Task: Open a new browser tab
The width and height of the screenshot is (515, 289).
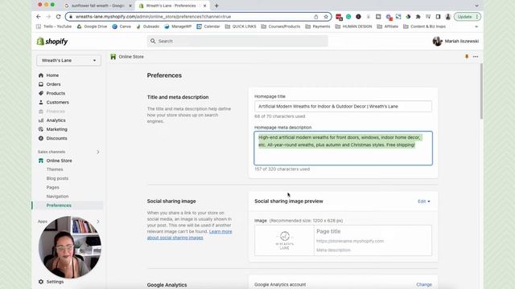Action: pyautogui.click(x=216, y=6)
